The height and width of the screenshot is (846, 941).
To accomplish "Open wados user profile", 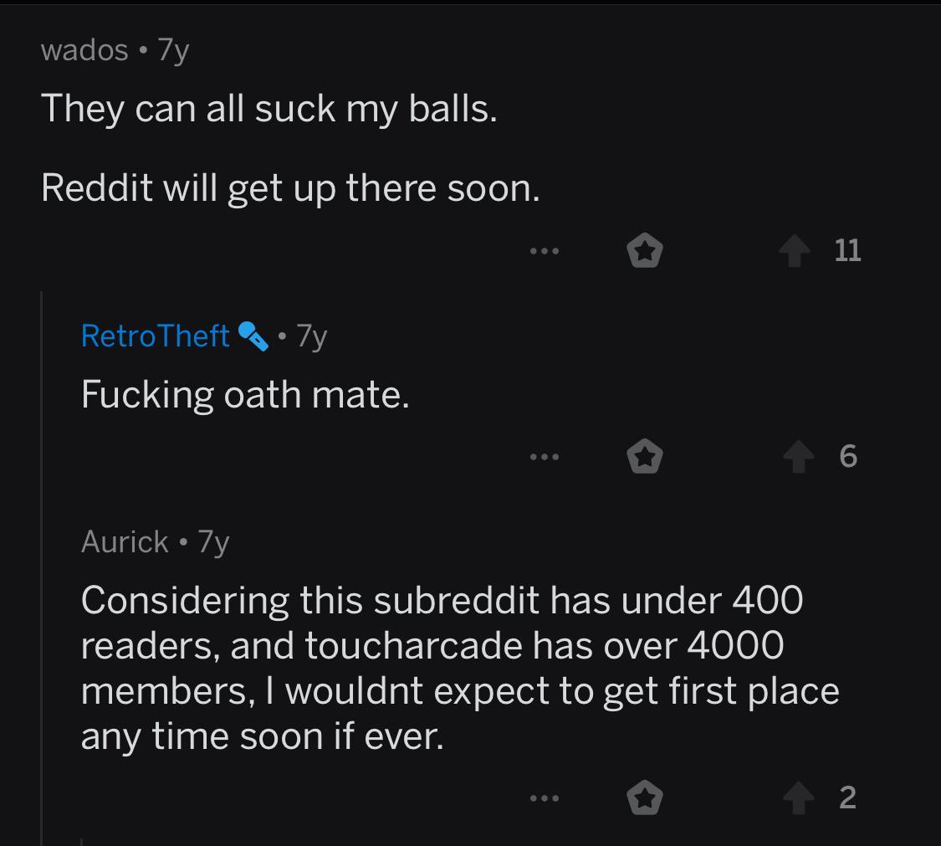I will (x=84, y=50).
